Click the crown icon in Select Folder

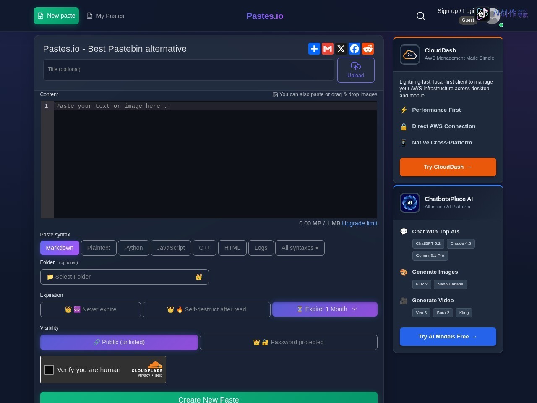point(199,277)
